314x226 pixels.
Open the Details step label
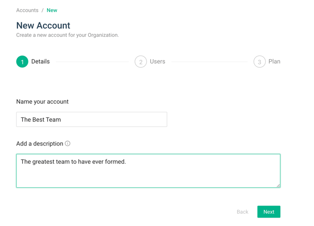(41, 61)
